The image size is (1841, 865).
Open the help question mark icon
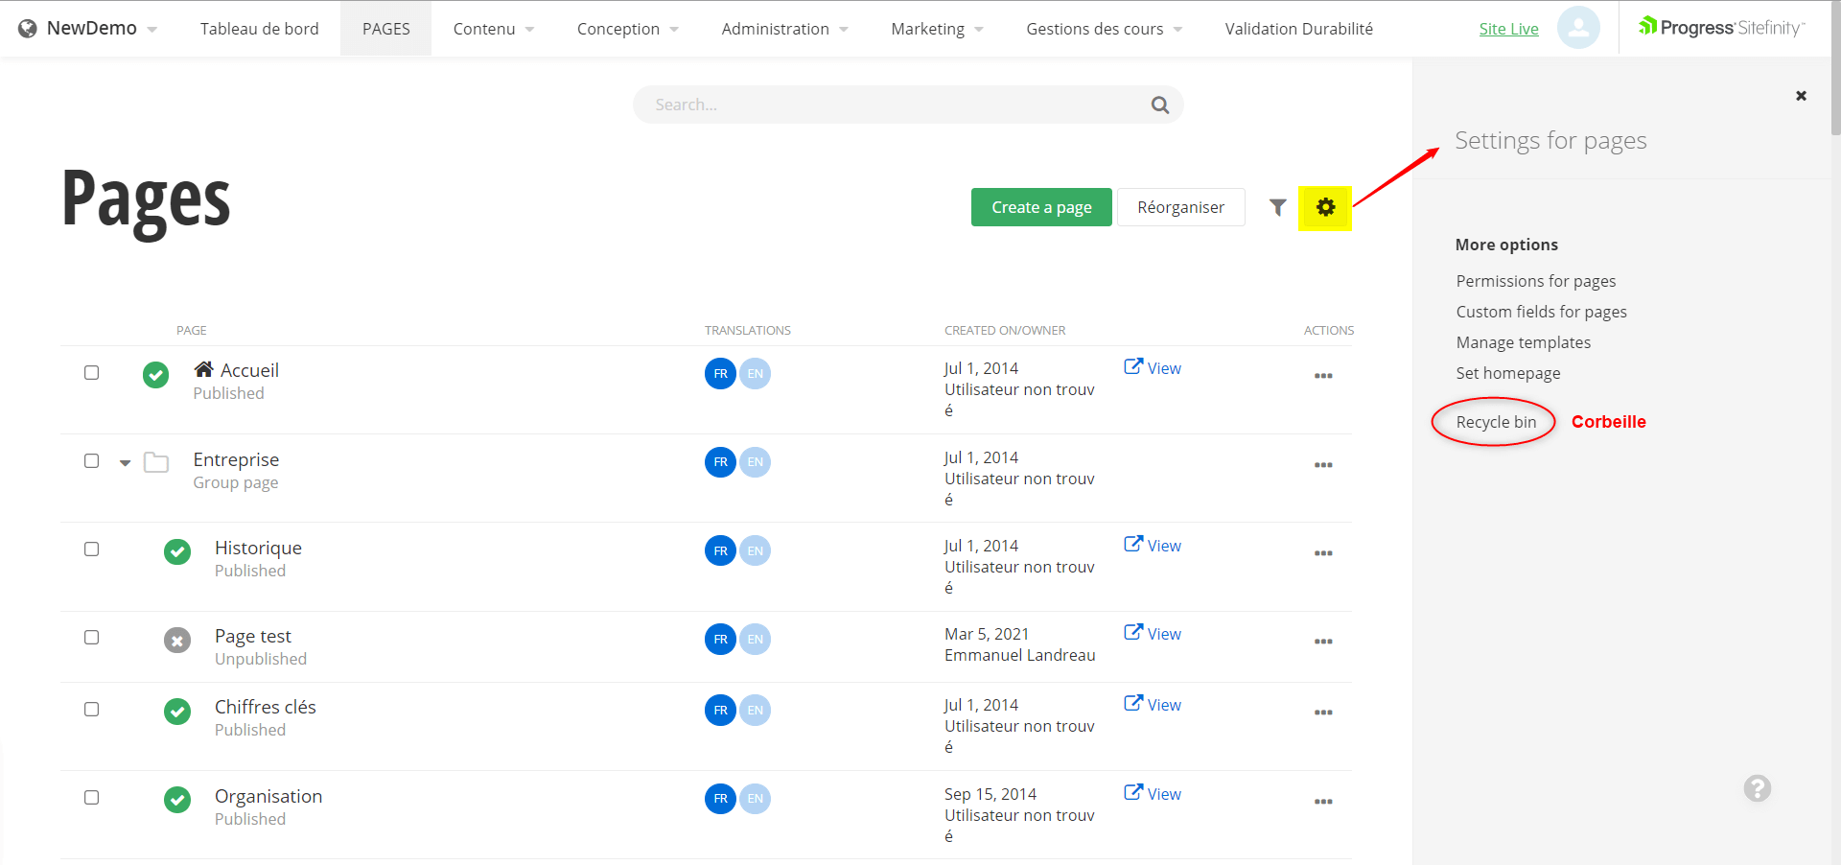point(1757,788)
